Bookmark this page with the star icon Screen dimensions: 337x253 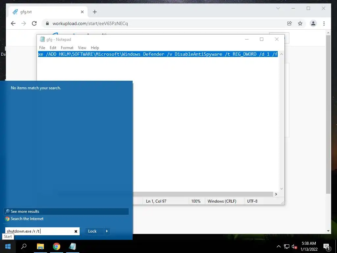(300, 23)
